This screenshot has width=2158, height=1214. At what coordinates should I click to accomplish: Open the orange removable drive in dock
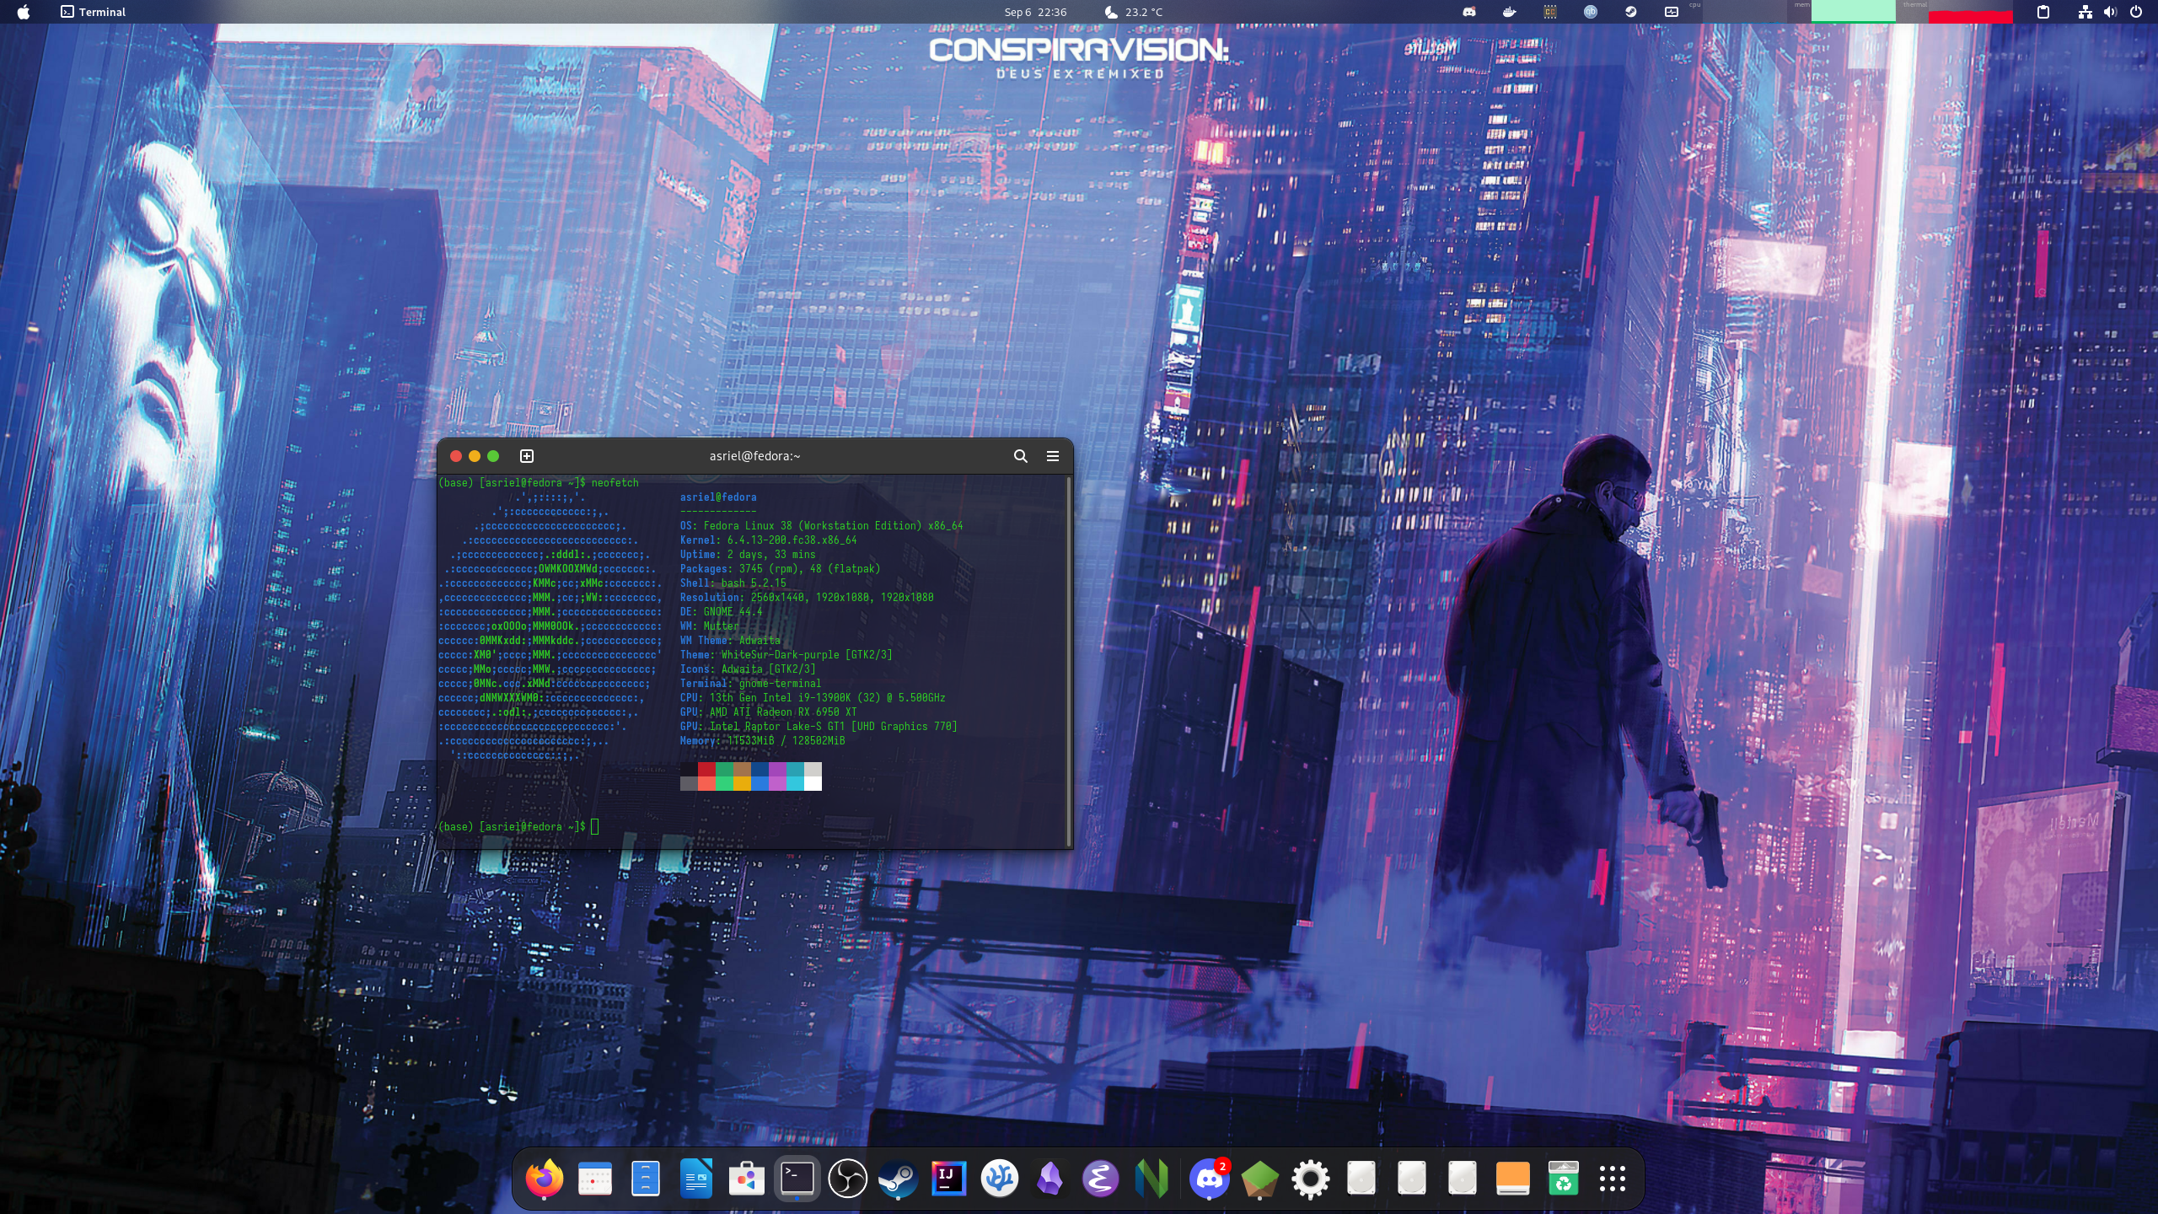(1513, 1178)
